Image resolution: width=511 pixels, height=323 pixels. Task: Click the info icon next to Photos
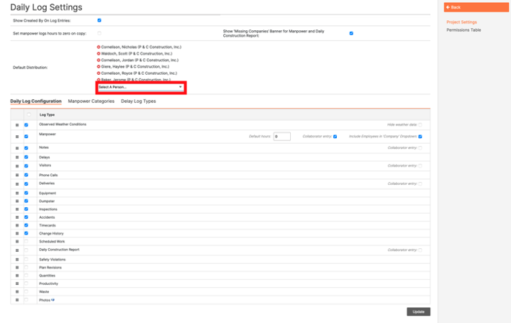53,300
